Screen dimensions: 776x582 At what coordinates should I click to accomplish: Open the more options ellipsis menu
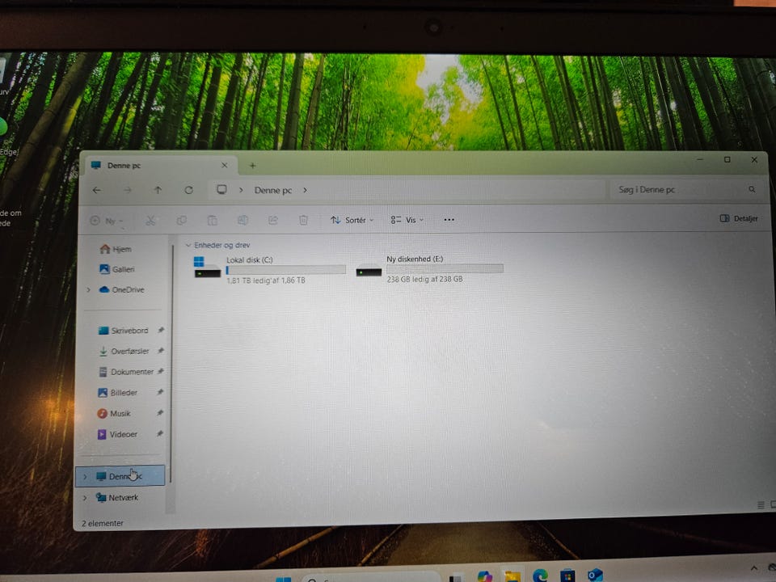(x=449, y=220)
